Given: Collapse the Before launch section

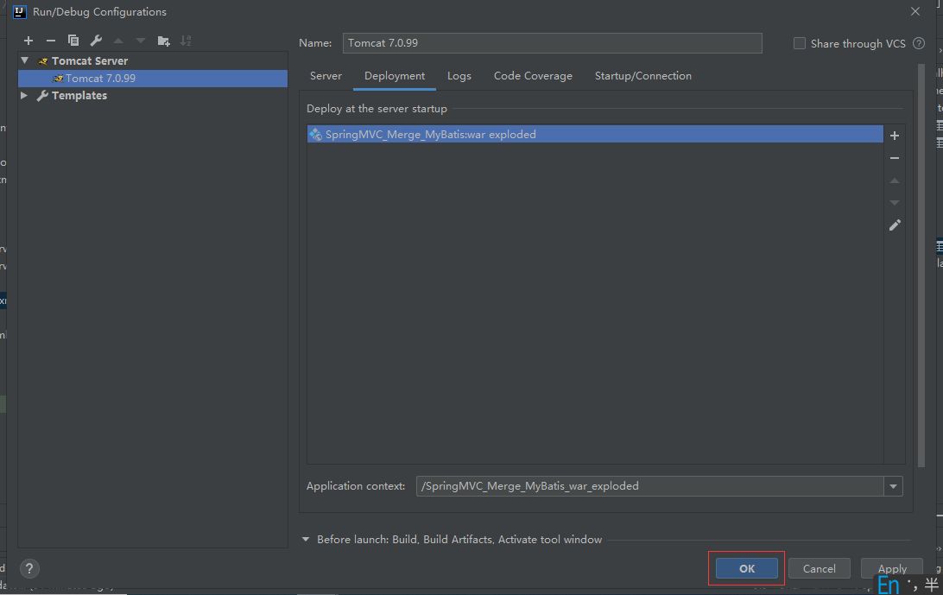Looking at the screenshot, I should click(306, 539).
